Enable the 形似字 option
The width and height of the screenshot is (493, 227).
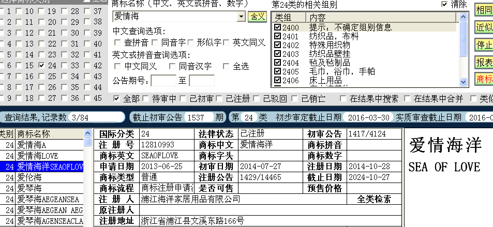pos(190,42)
